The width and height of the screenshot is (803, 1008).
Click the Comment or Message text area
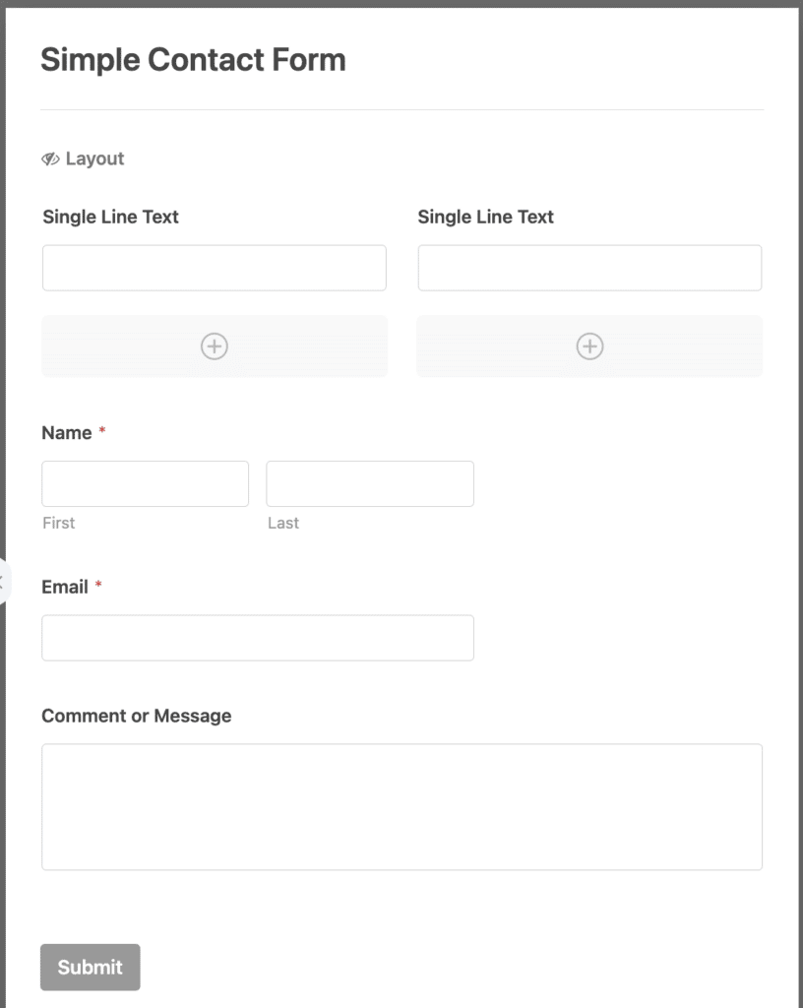click(401, 805)
